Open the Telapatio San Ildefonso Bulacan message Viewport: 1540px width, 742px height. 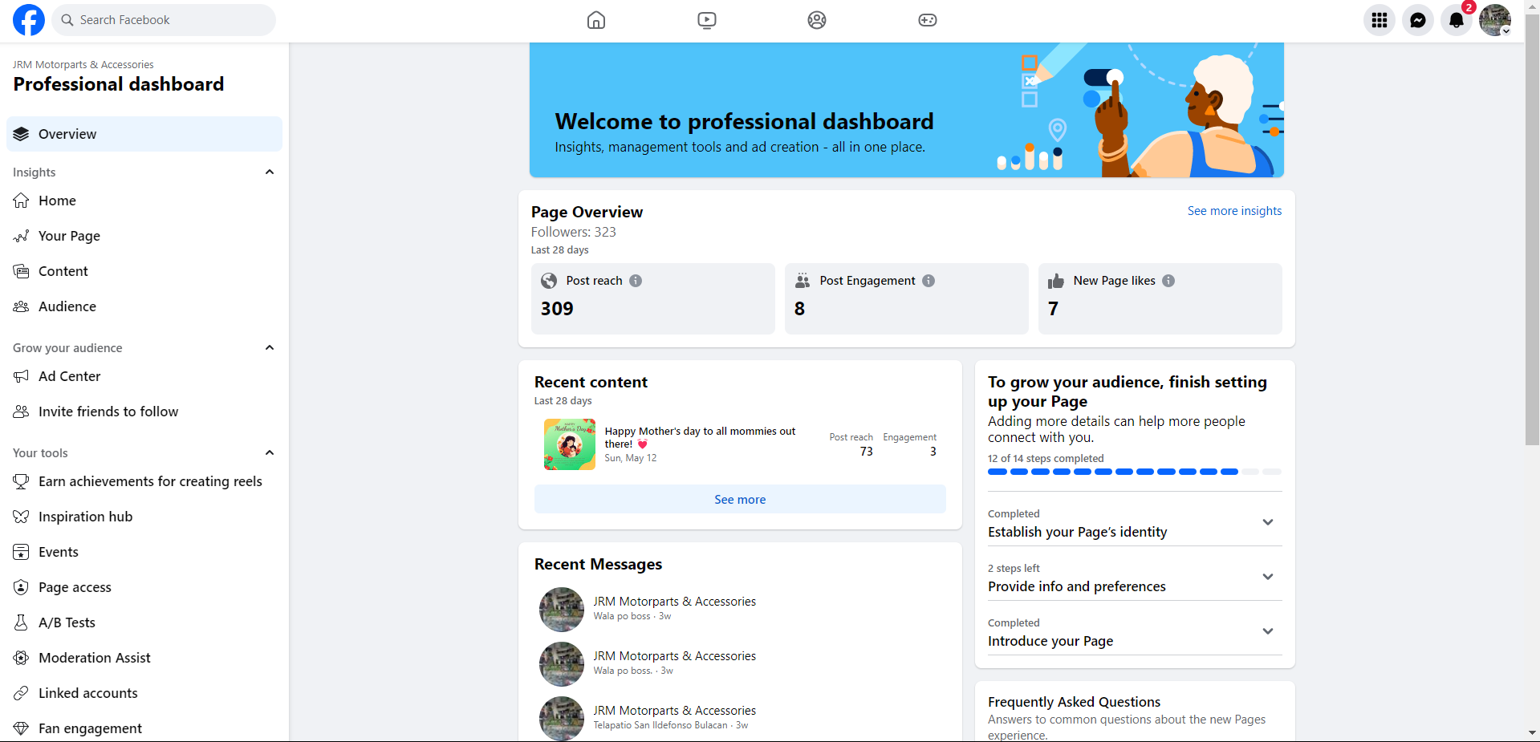[x=740, y=718]
